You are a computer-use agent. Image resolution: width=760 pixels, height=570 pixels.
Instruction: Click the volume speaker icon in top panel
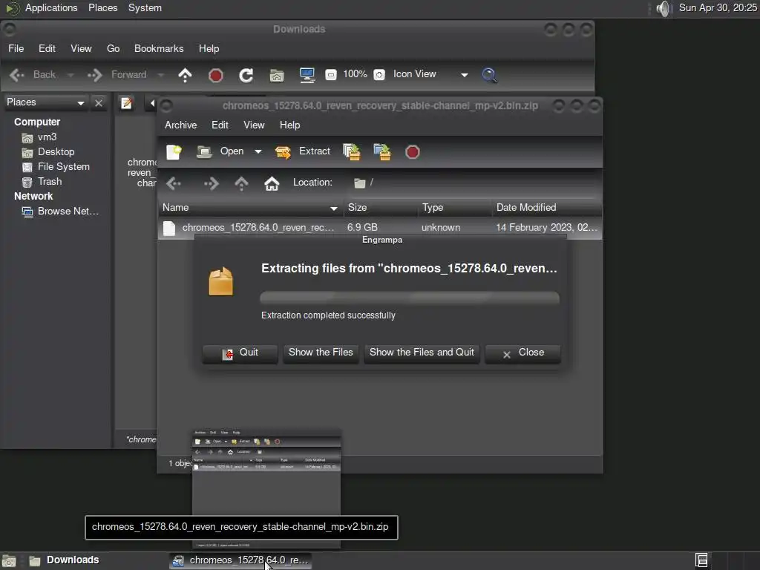tap(663, 8)
